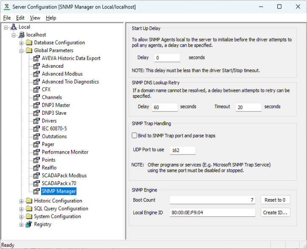Screen dimensions: 307x249
Task: Click the Local network root icon
Action: 13,27
